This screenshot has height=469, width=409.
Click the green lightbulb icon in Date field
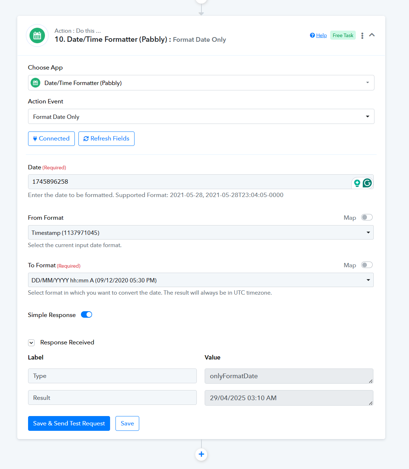tap(357, 183)
